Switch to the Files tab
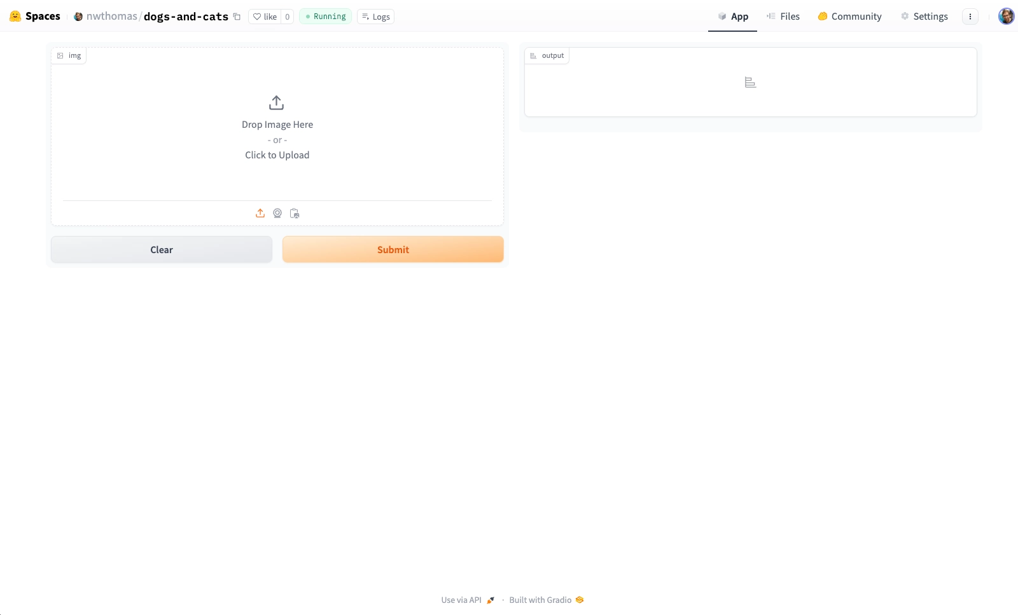This screenshot has height=615, width=1018. point(783,17)
